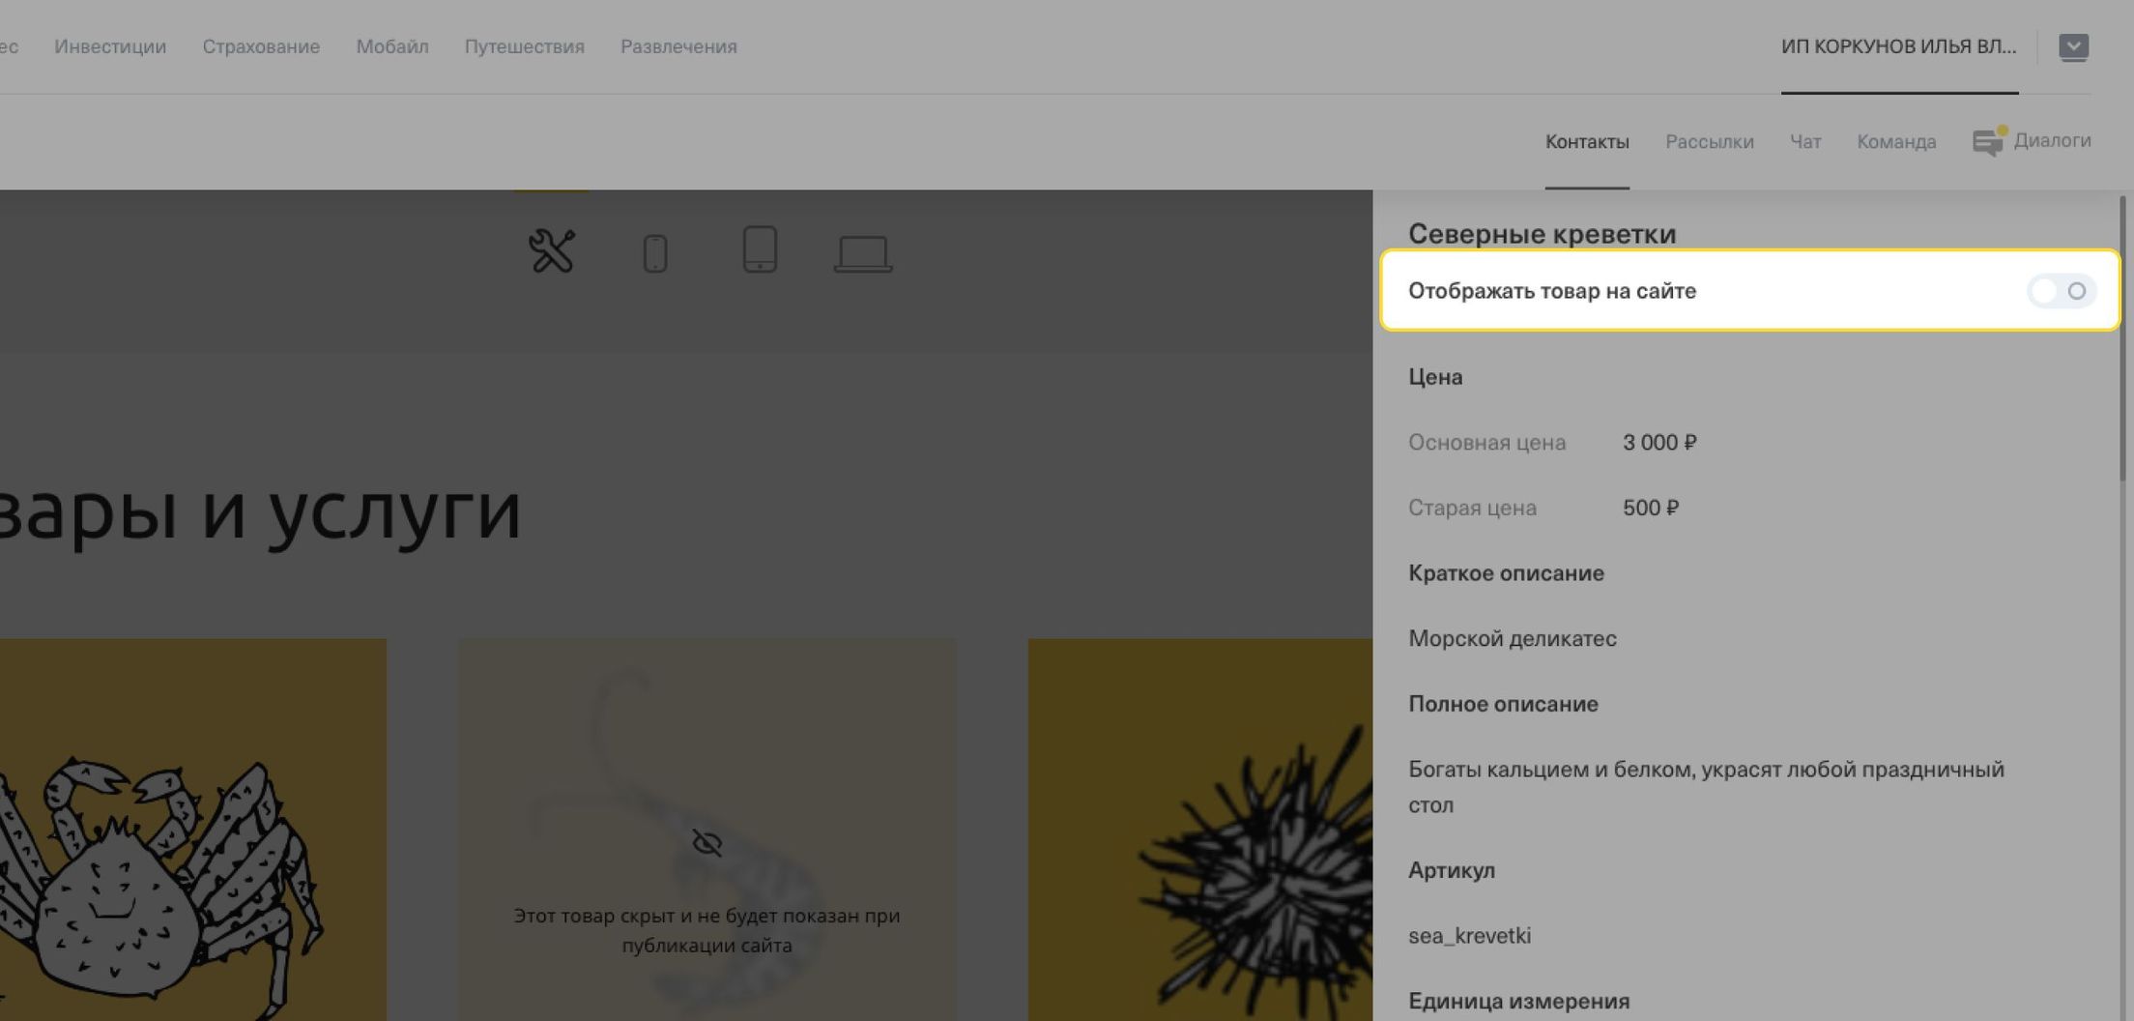Open the Развлечения menu item
2134x1021 pixels.
tap(678, 46)
